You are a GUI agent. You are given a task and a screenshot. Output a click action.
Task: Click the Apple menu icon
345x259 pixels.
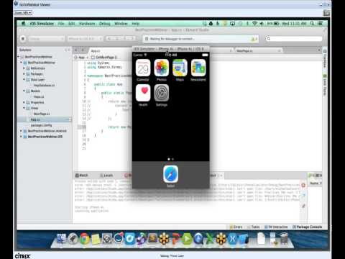click(24, 24)
